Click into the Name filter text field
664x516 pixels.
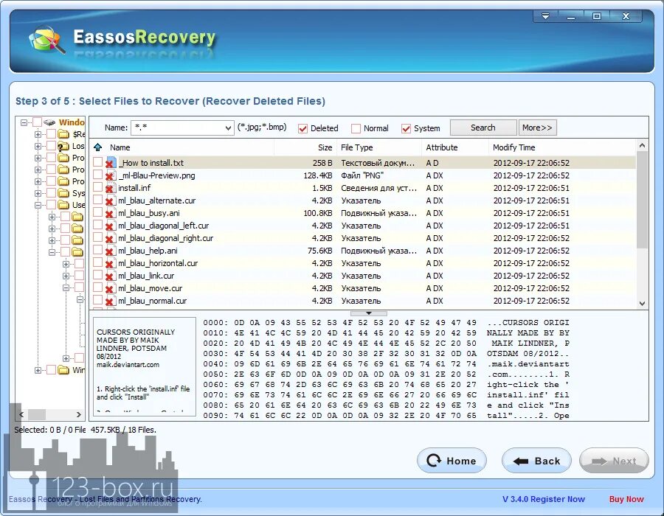tap(176, 128)
